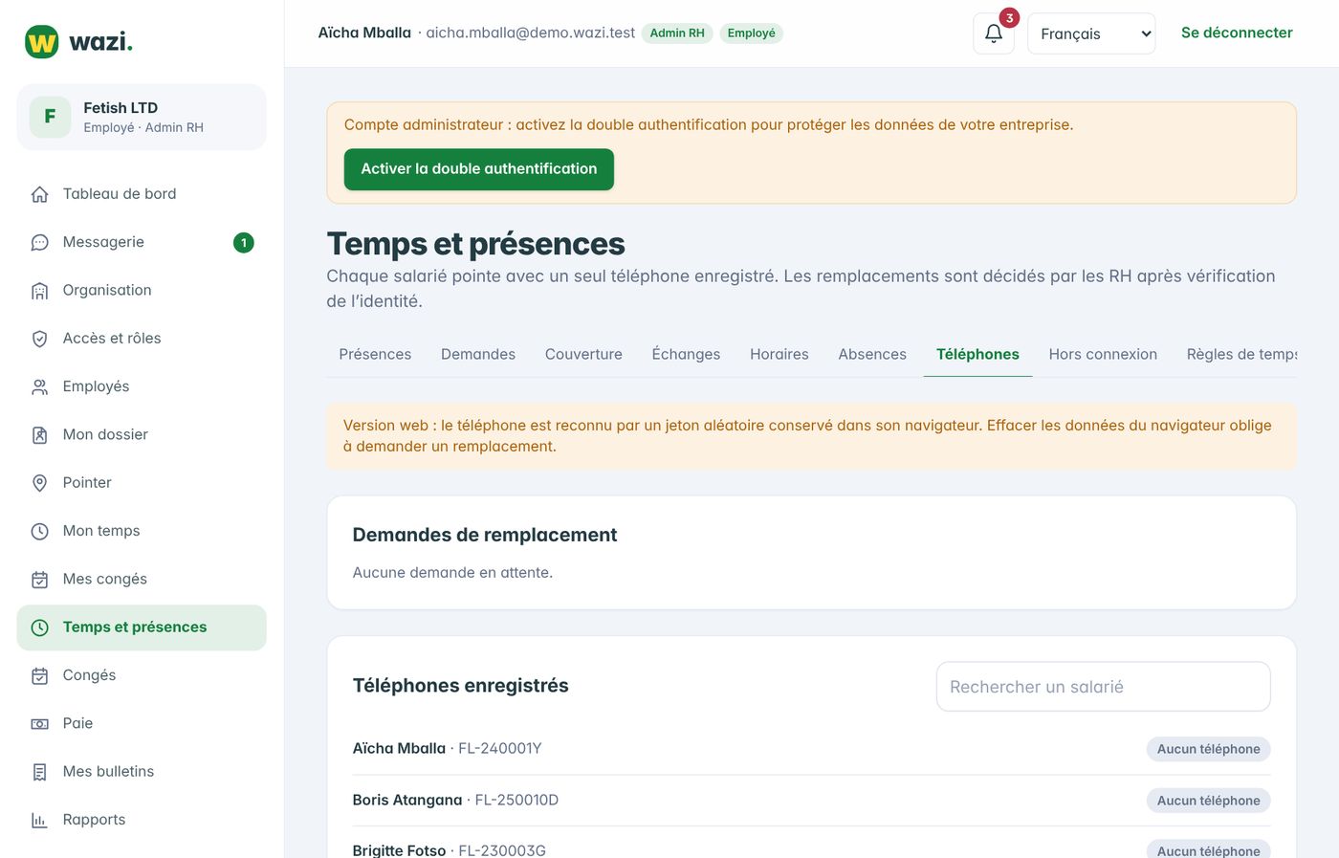The image size is (1339, 858).
Task: Click the Admin RH role badge in header
Action: (x=677, y=33)
